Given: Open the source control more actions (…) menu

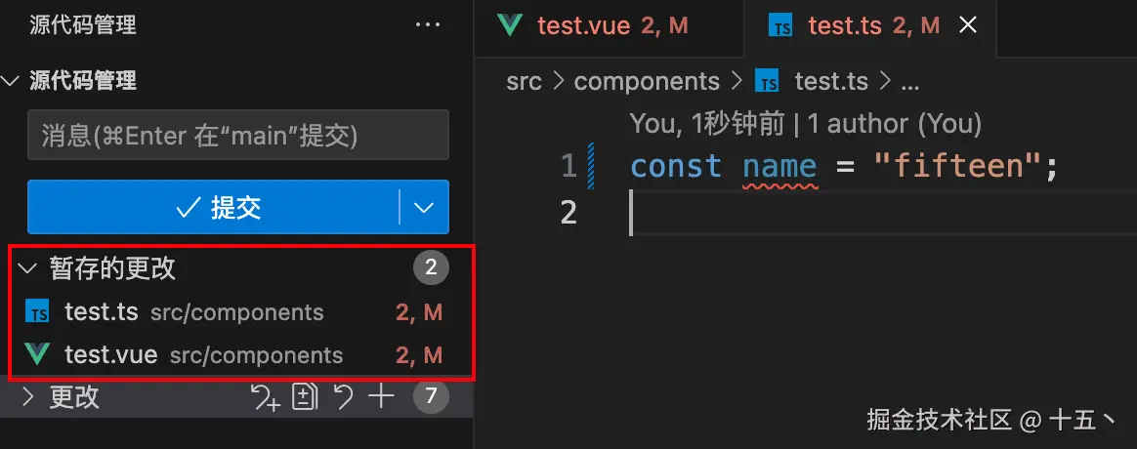Looking at the screenshot, I should click(x=428, y=25).
